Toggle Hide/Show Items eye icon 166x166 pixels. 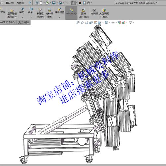113,23
